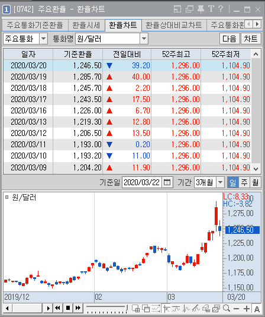Screen dimensions: 265x317
Task: Click the 전일대비 column header
Action: (x=127, y=54)
